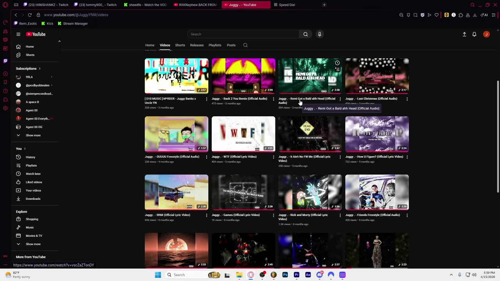Open the YouTube hamburger guide menu

click(x=18, y=34)
